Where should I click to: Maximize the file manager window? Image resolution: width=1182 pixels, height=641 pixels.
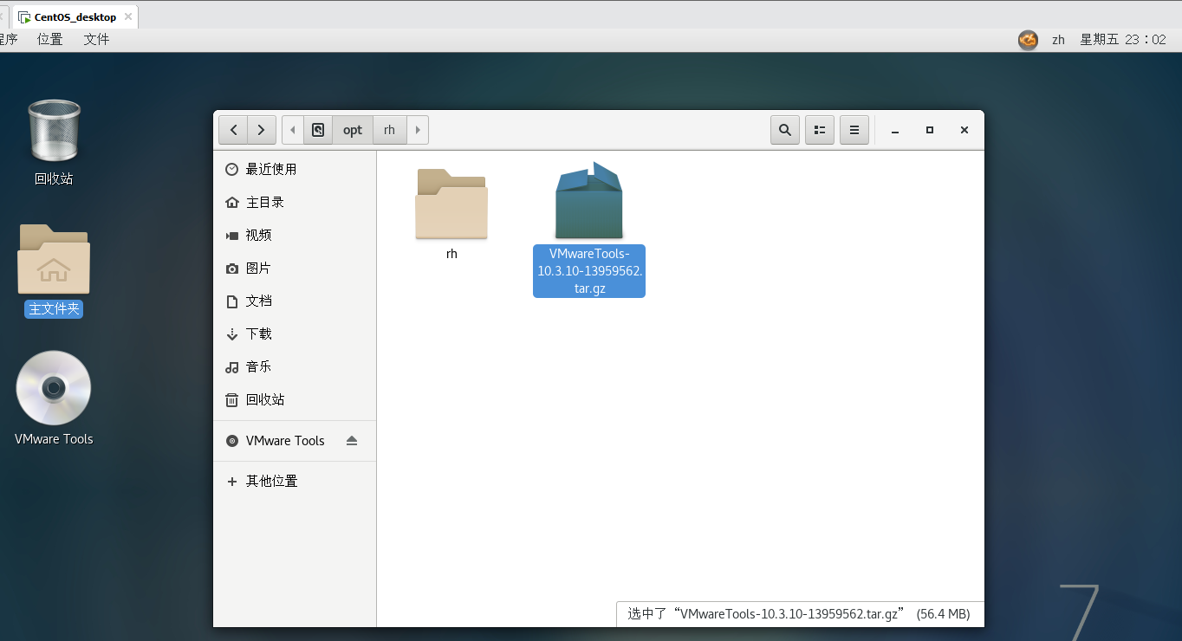[930, 130]
